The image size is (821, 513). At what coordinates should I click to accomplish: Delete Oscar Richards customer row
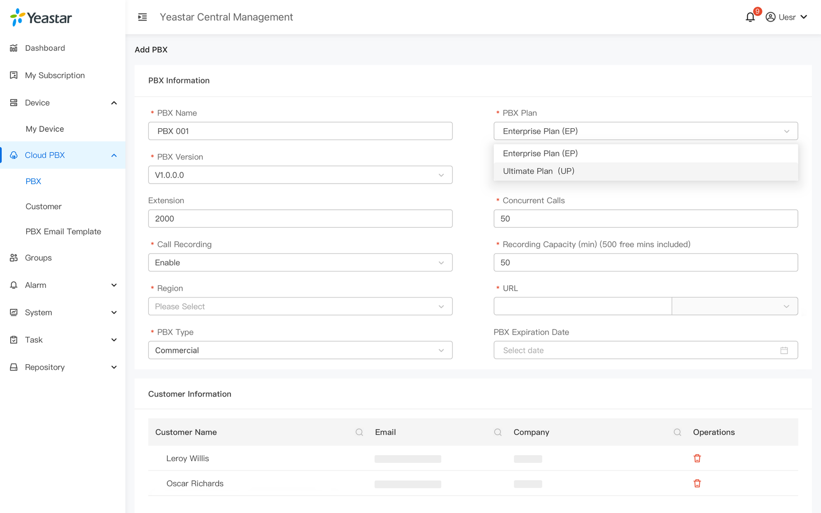pos(697,484)
